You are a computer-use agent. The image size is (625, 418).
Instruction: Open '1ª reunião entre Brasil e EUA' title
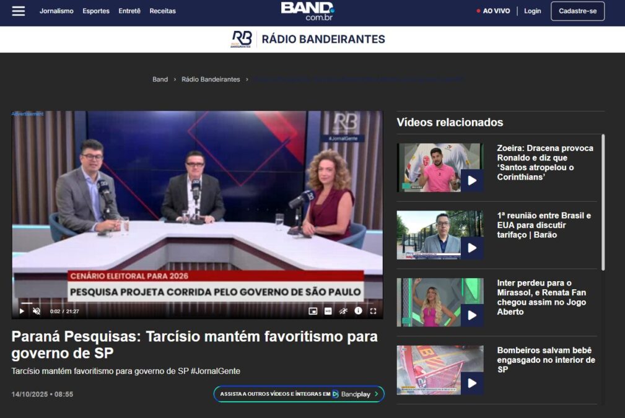point(544,225)
